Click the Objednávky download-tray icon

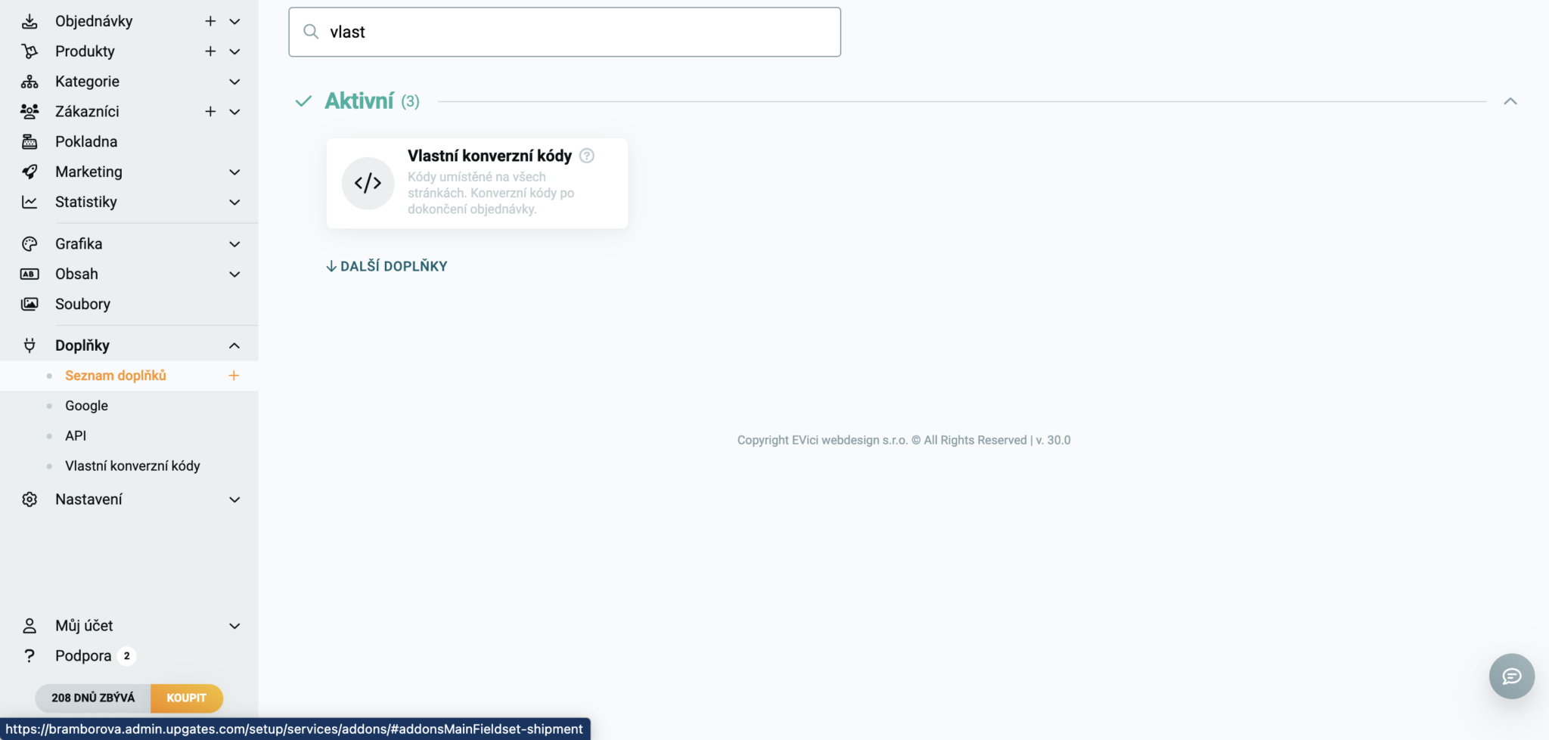click(x=29, y=21)
